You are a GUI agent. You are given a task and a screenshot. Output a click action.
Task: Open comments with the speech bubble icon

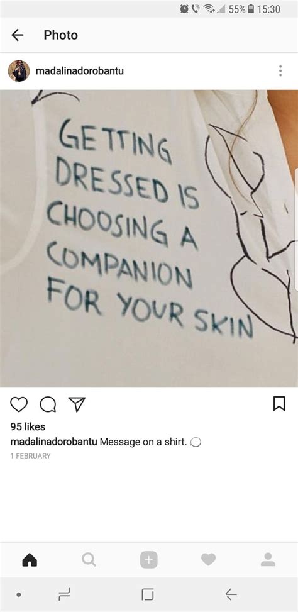click(x=48, y=404)
